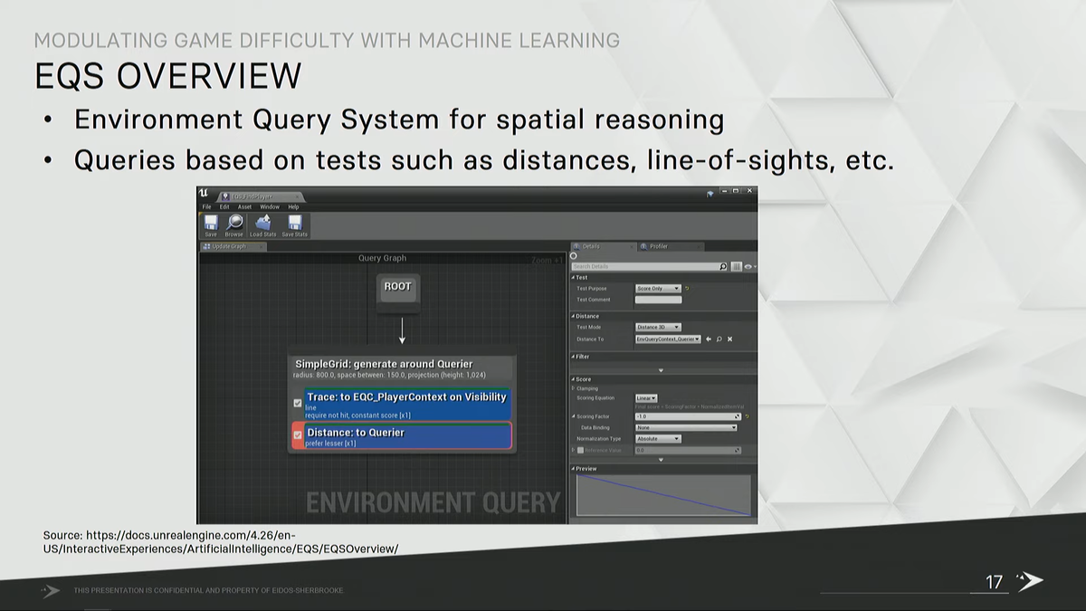Expand advanced Score options arrow
Screen dimensions: 1086x611
click(661, 460)
